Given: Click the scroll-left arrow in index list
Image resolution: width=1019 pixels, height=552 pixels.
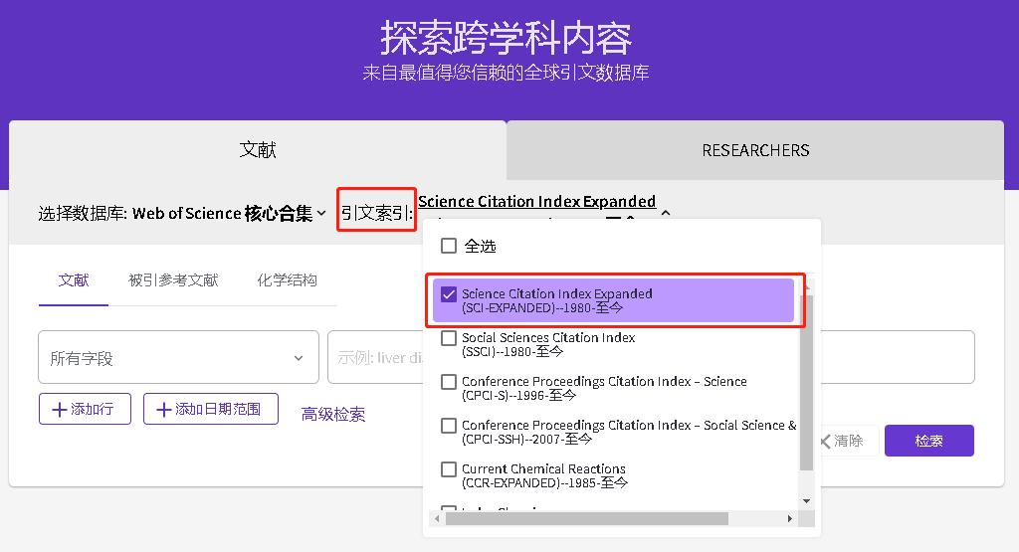Looking at the screenshot, I should point(437,518).
